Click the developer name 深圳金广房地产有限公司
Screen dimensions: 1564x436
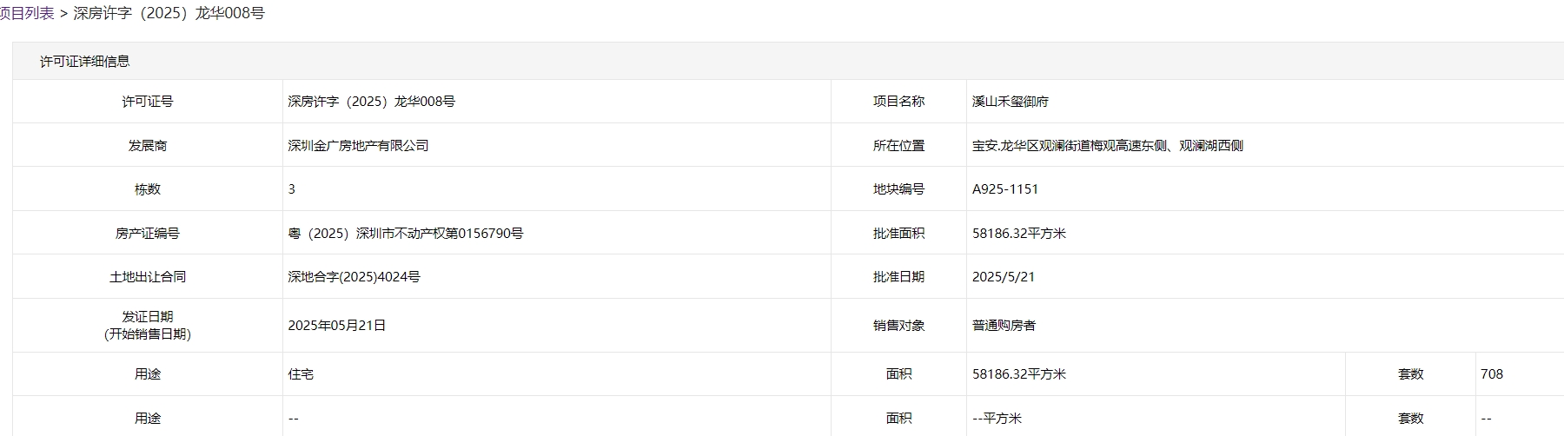tap(359, 145)
